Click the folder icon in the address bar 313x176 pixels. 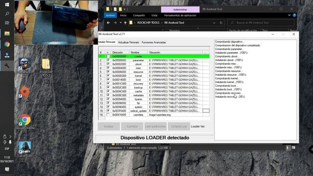(131, 22)
